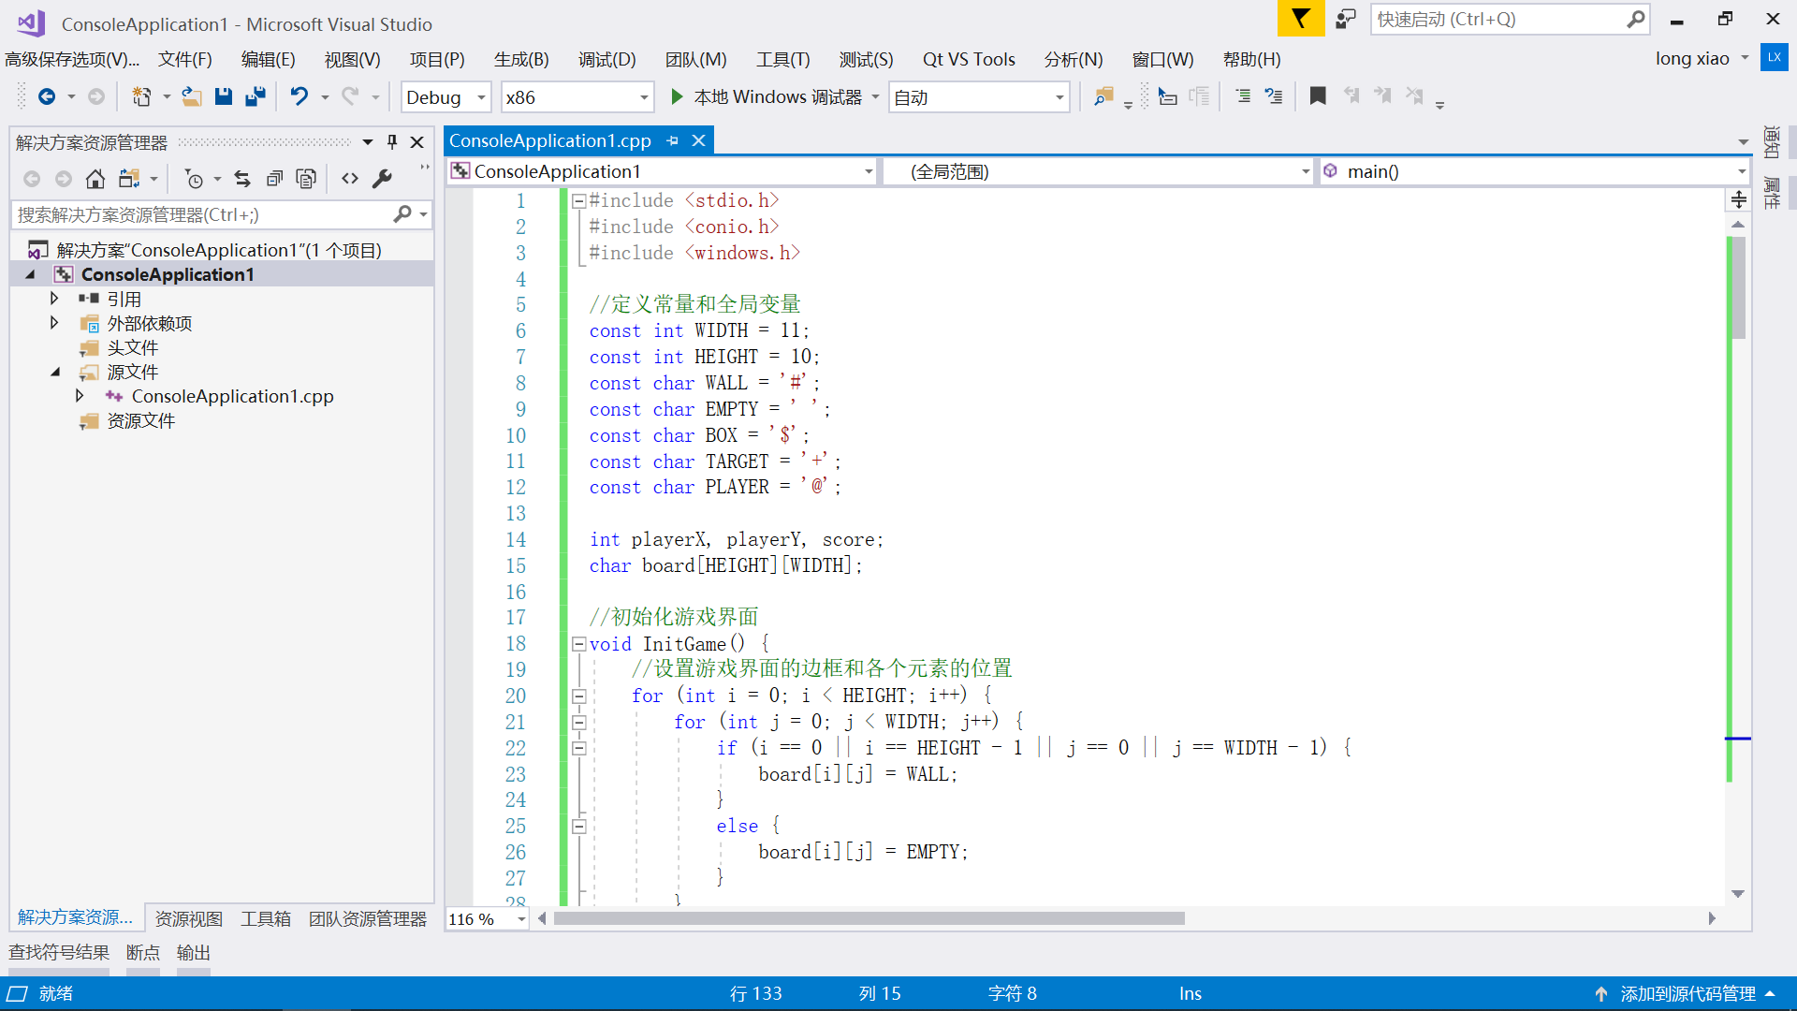Open the send feedback icon
The width and height of the screenshot is (1797, 1011).
1345,19
